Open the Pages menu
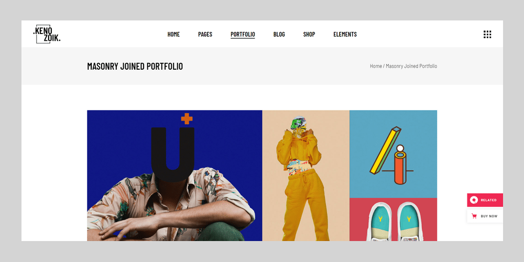The image size is (524, 262). coord(205,34)
